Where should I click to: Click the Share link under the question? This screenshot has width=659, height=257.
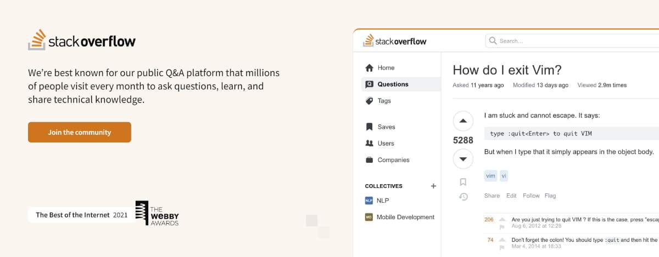tap(492, 196)
